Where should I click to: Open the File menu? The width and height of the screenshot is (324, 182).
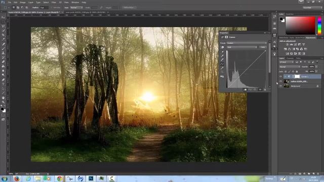(x=9, y=2)
